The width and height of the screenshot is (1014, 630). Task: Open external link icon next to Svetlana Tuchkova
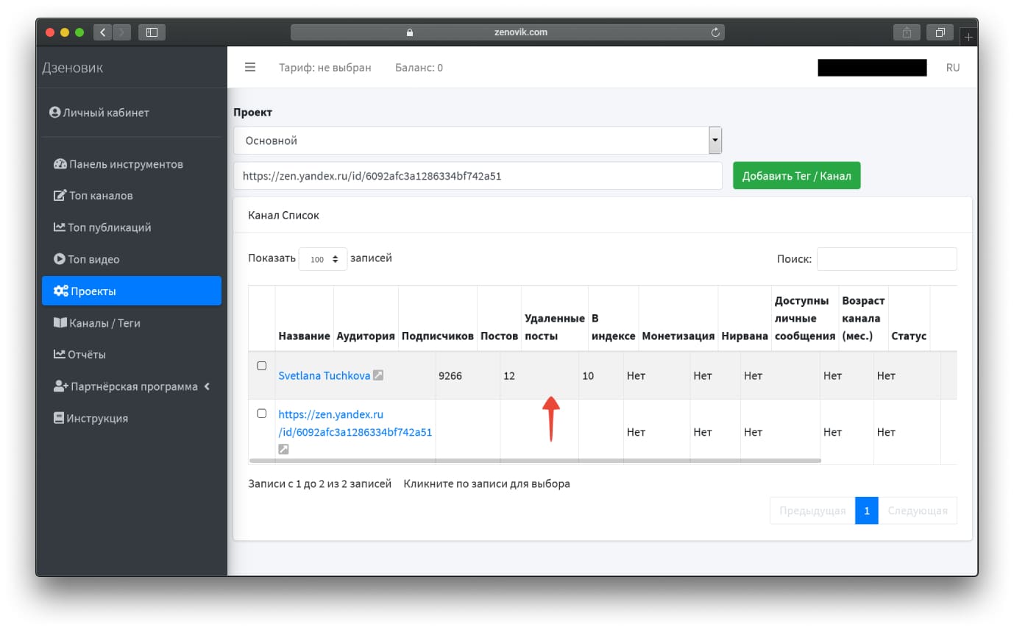378,375
